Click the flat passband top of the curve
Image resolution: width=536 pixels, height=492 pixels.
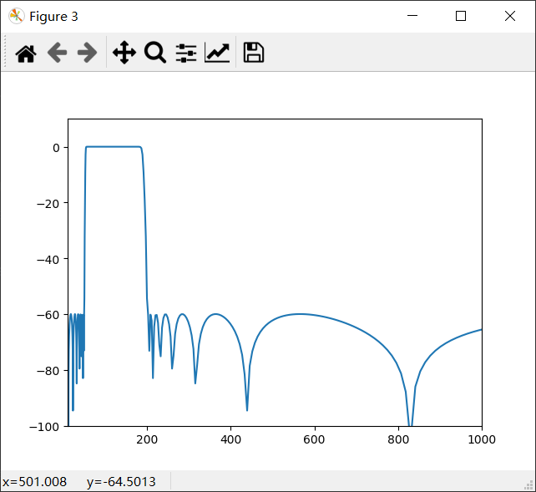click(x=114, y=147)
